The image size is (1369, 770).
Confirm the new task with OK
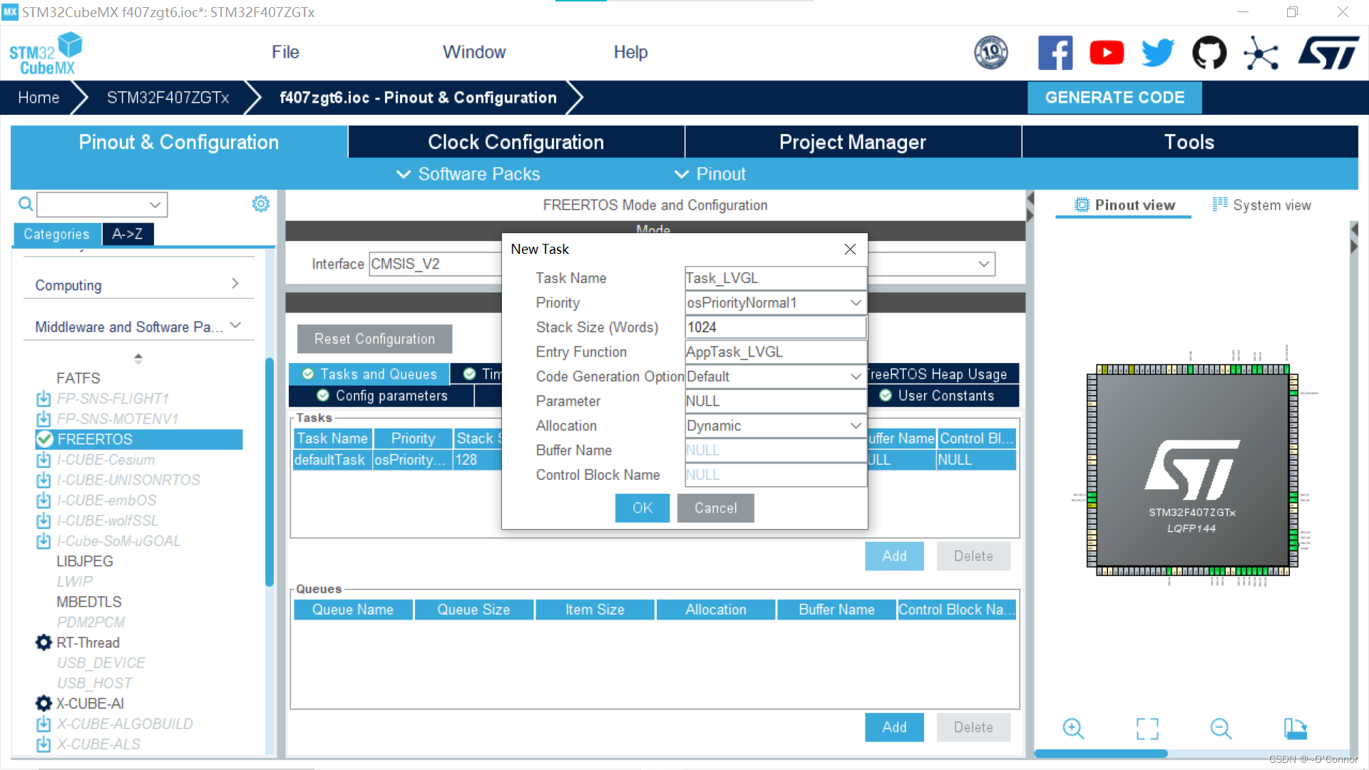tap(642, 508)
